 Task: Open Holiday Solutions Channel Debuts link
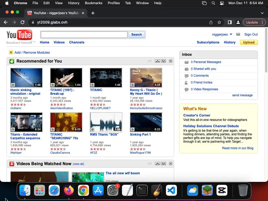coord(211,126)
